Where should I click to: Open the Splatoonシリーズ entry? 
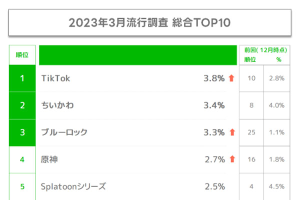click(x=73, y=187)
